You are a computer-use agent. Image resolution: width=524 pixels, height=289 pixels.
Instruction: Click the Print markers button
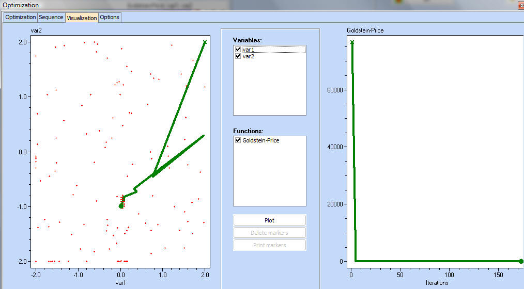pyautogui.click(x=269, y=245)
